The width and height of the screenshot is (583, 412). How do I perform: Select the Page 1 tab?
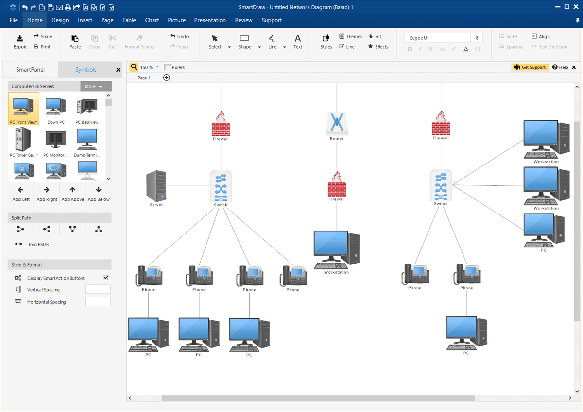144,78
